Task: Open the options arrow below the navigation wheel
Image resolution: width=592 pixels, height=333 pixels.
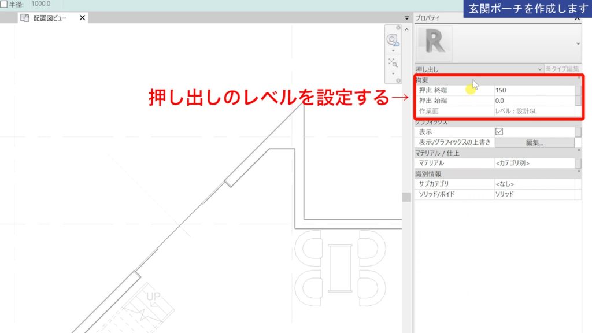Action: click(x=393, y=73)
